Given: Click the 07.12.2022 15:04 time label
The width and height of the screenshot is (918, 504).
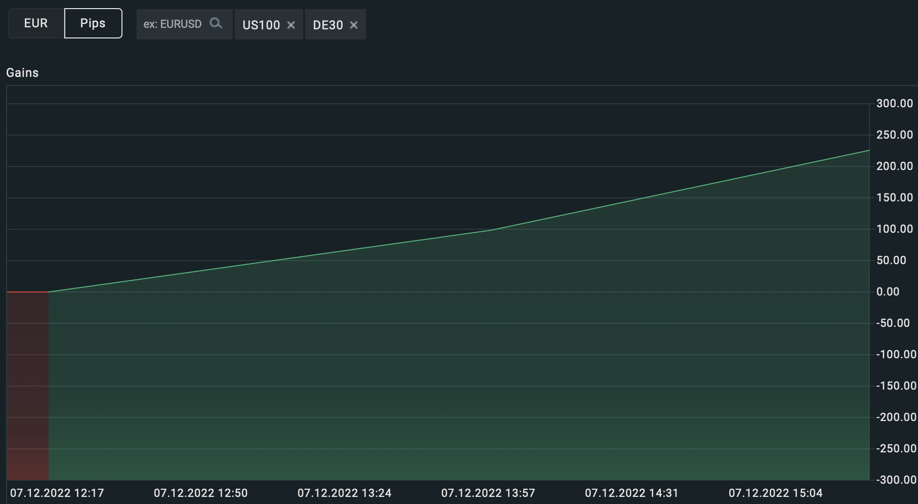Looking at the screenshot, I should (x=776, y=493).
